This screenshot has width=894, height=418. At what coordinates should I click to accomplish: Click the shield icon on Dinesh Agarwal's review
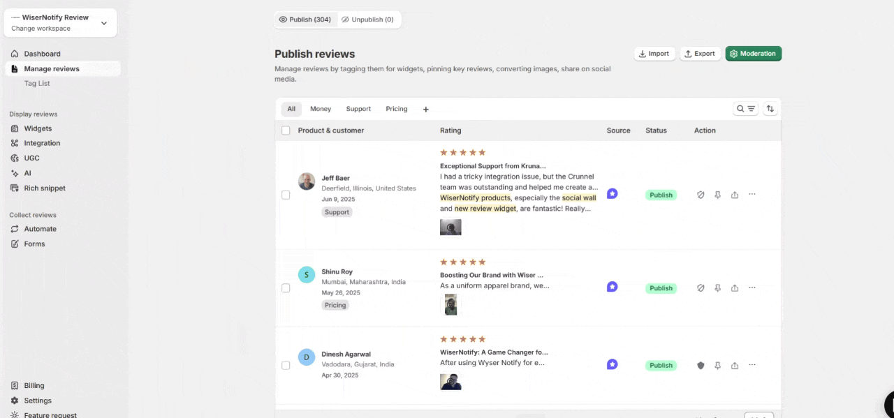[x=701, y=366]
